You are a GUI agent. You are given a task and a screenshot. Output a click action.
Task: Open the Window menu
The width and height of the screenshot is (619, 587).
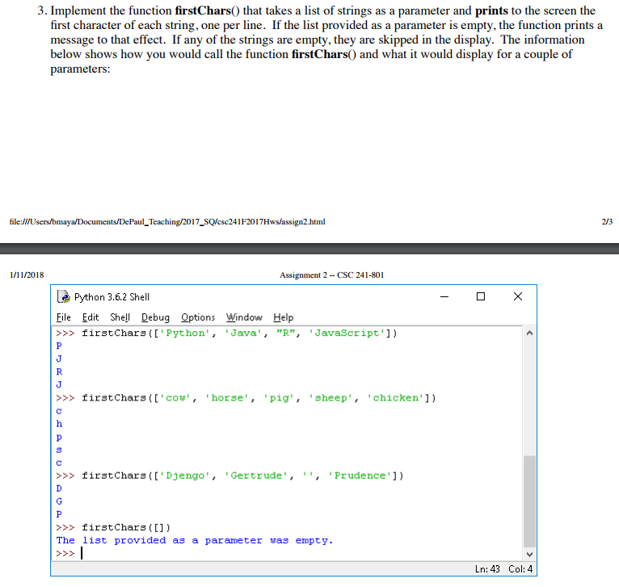click(x=244, y=317)
